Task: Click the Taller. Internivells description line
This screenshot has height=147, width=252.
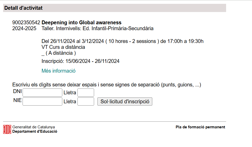Action: point(97,28)
